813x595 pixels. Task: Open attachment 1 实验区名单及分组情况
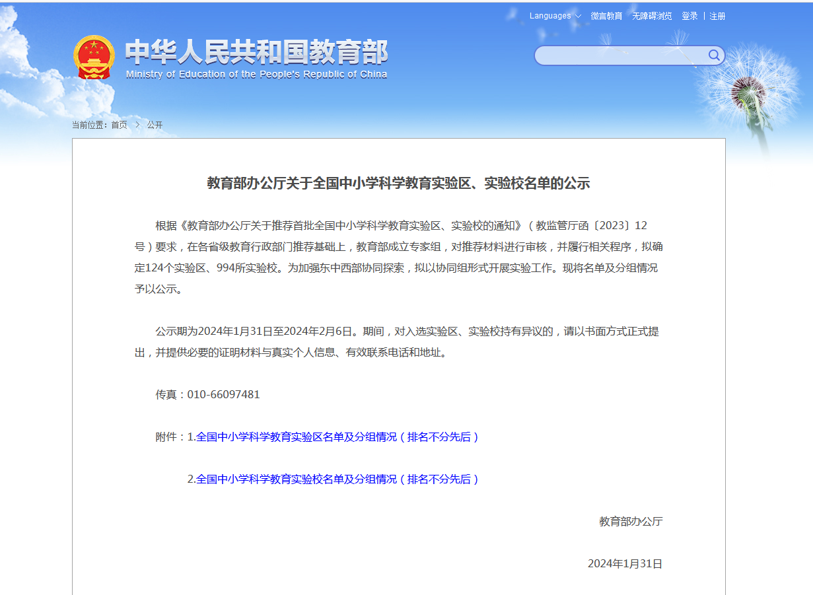pos(337,437)
